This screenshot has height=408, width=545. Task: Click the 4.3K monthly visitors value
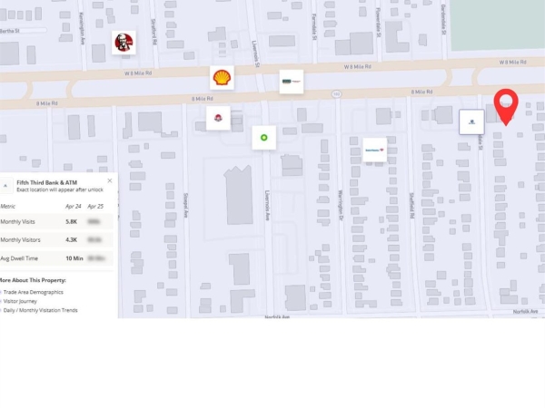point(71,239)
